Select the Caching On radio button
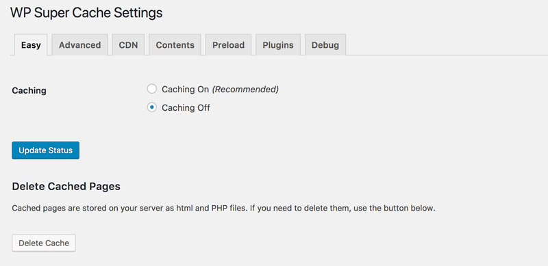 coord(151,89)
